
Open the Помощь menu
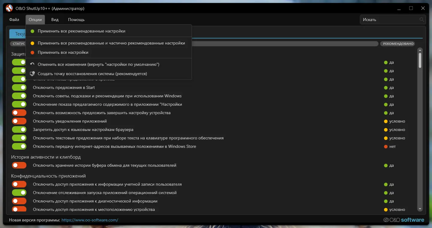click(x=76, y=20)
